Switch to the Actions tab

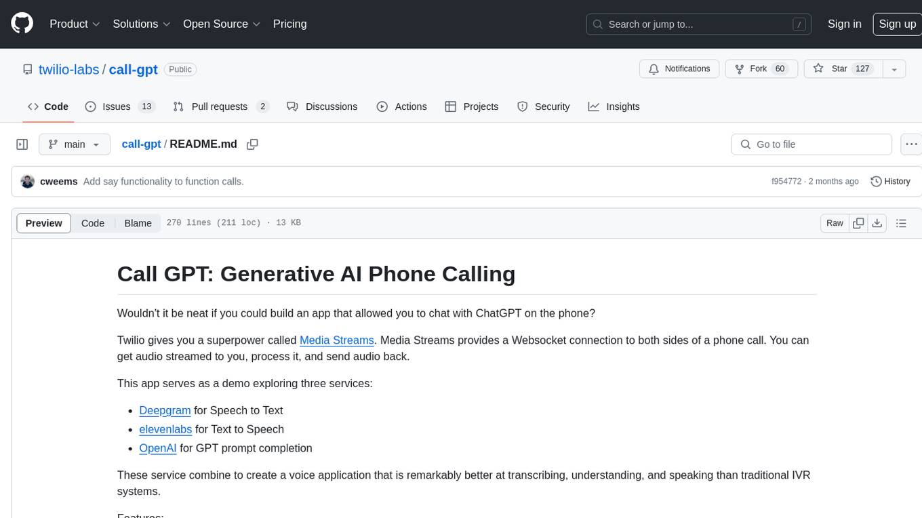[x=401, y=106]
